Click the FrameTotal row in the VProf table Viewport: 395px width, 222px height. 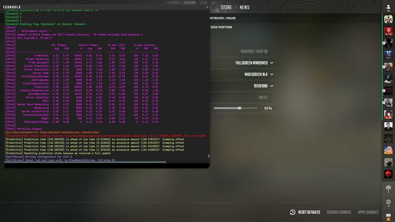pyautogui.click(x=82, y=56)
